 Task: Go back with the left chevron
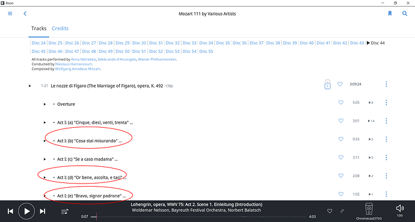(25, 13)
